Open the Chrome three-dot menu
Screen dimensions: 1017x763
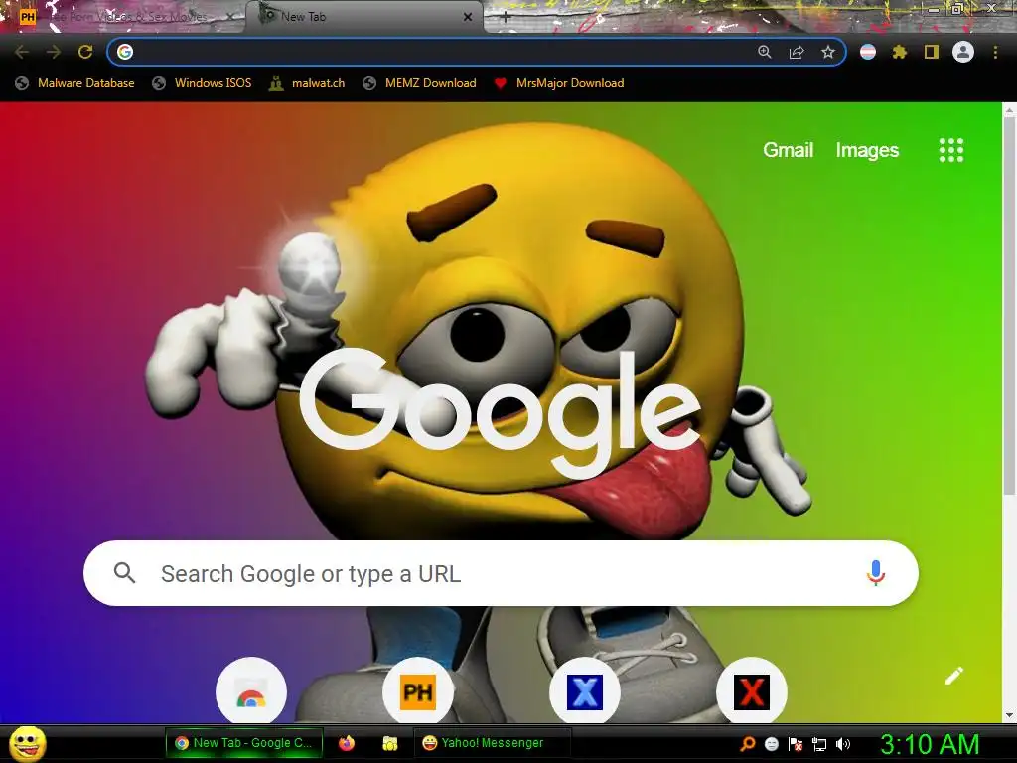pos(995,52)
